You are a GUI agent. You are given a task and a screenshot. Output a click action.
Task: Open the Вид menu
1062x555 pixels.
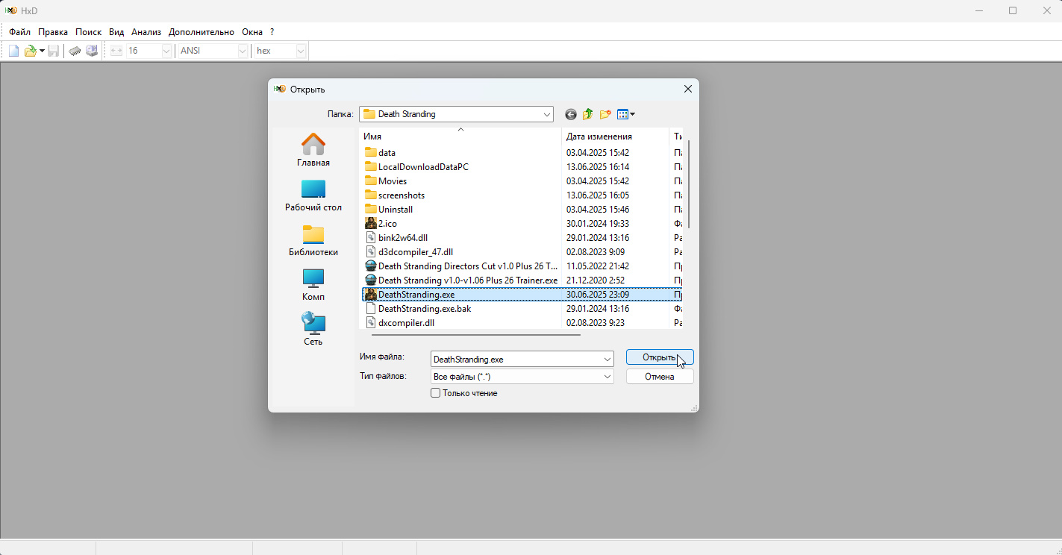tap(116, 32)
